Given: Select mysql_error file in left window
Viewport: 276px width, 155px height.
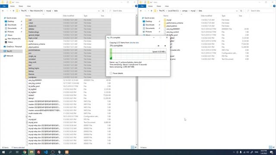Looking at the screenshot, I should click(x=33, y=122).
